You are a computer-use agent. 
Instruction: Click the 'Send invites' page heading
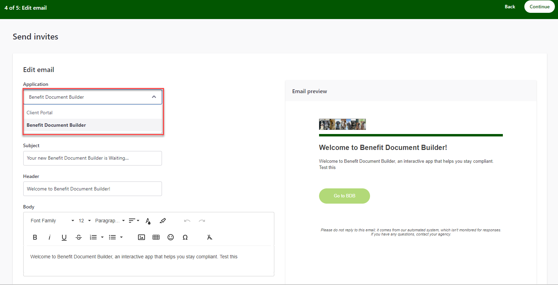[x=35, y=37]
